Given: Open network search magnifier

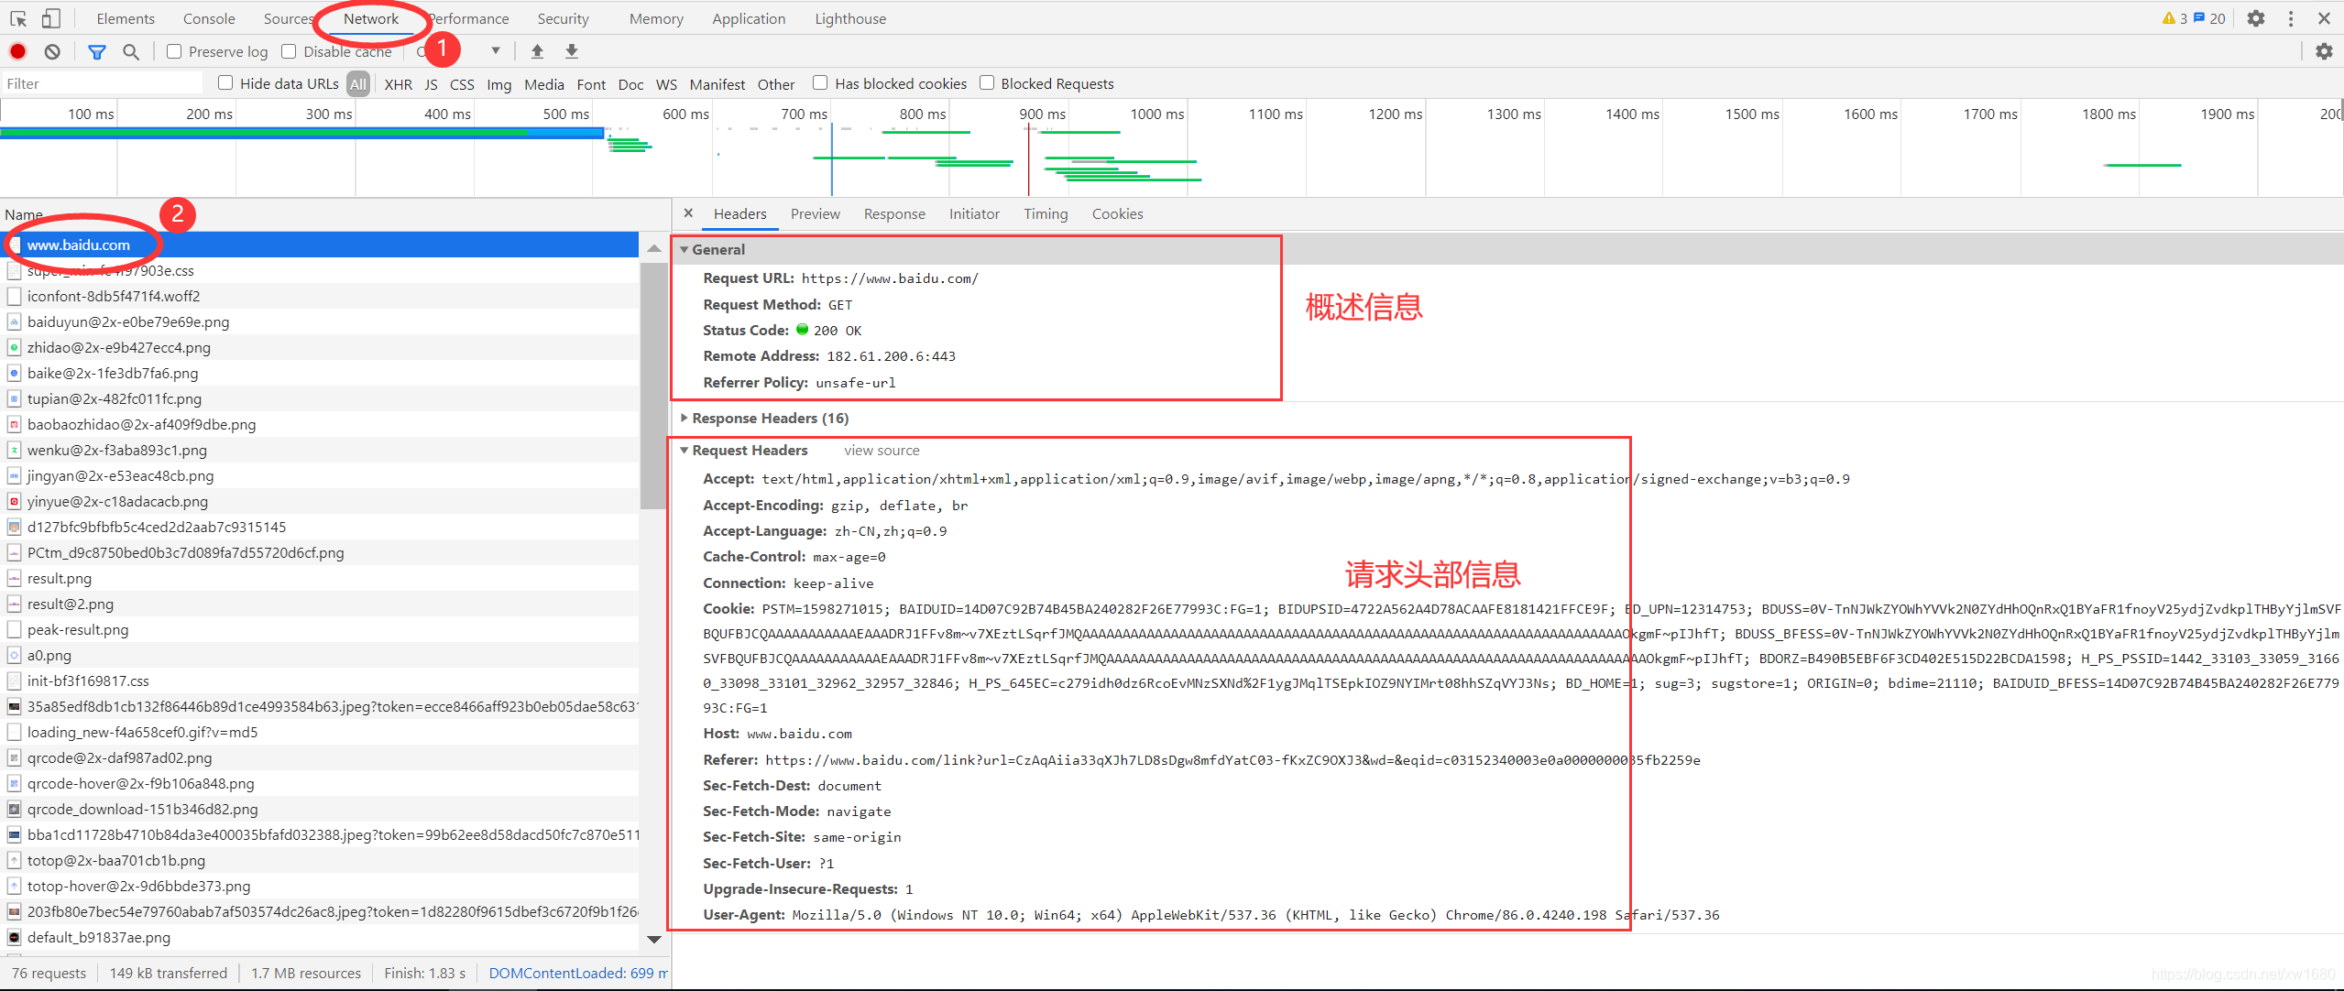Looking at the screenshot, I should click(x=131, y=51).
